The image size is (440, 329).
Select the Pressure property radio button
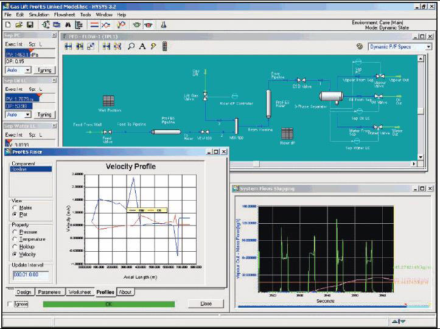click(15, 232)
